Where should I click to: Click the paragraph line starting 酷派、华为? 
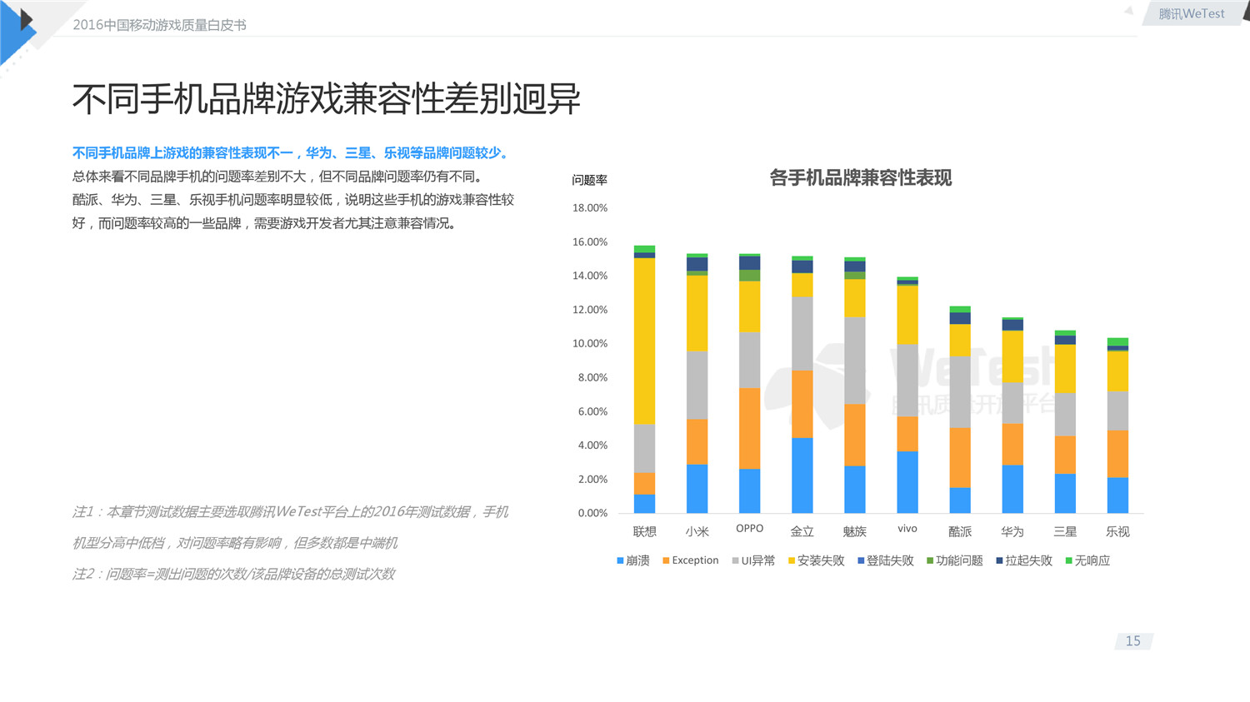[293, 200]
